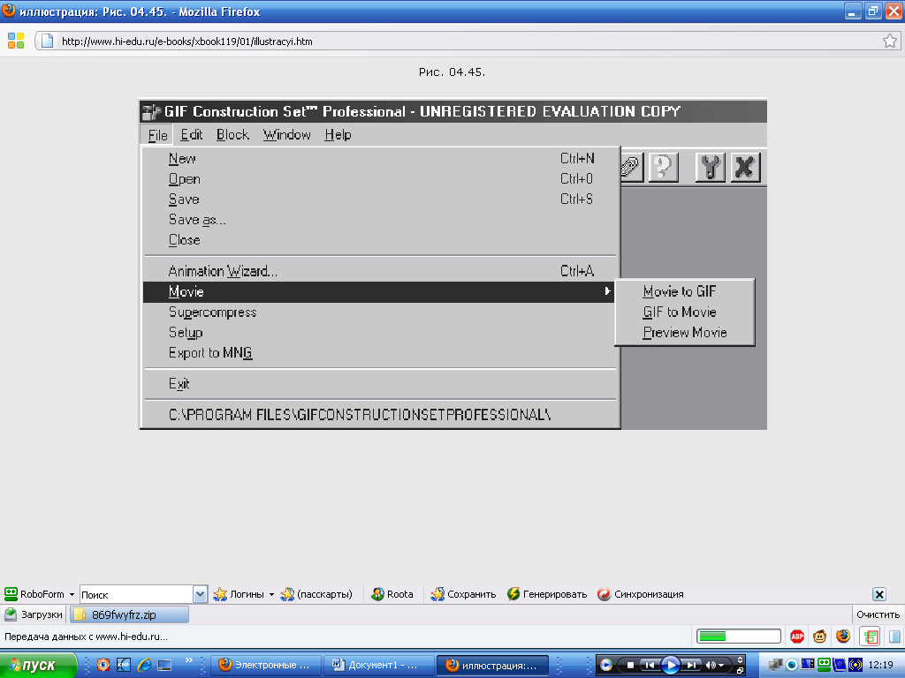Choose Save as... menu entry
This screenshot has width=905, height=678.
[381, 220]
